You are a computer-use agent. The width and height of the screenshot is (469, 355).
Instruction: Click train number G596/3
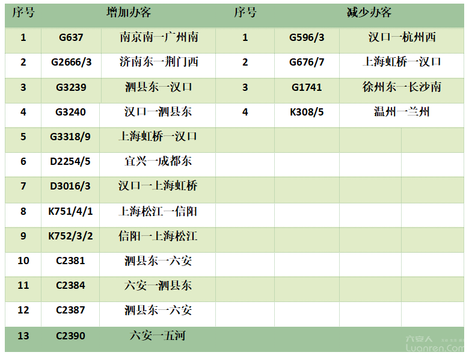coord(307,37)
